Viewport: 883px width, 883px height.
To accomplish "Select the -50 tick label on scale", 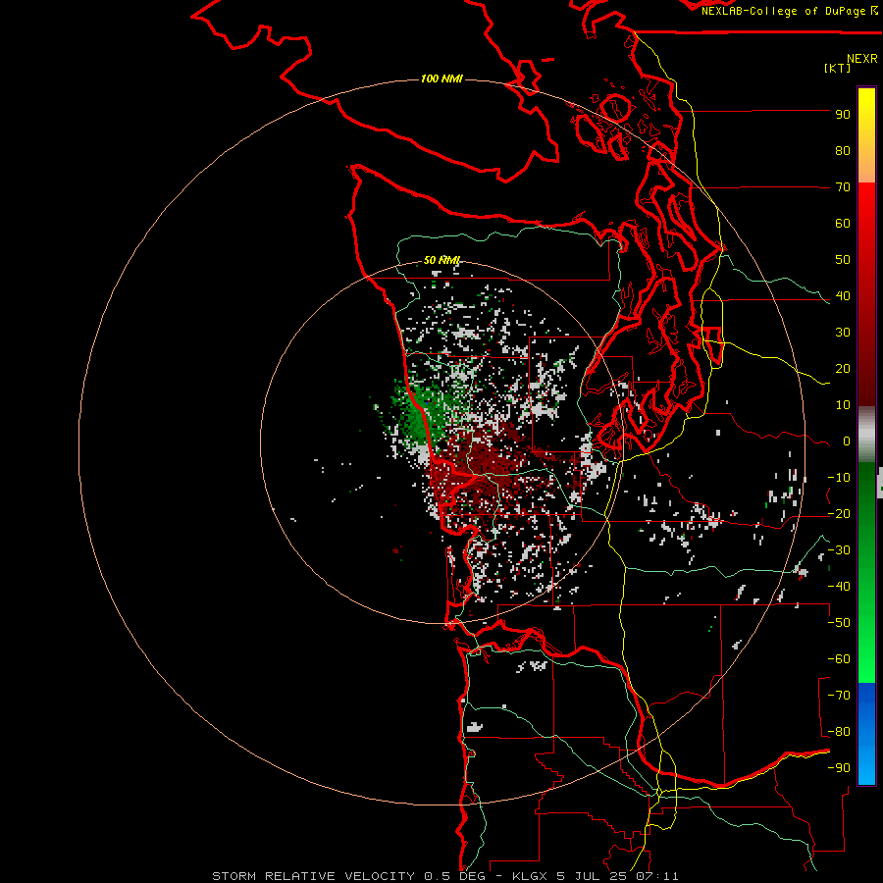I will click(839, 623).
